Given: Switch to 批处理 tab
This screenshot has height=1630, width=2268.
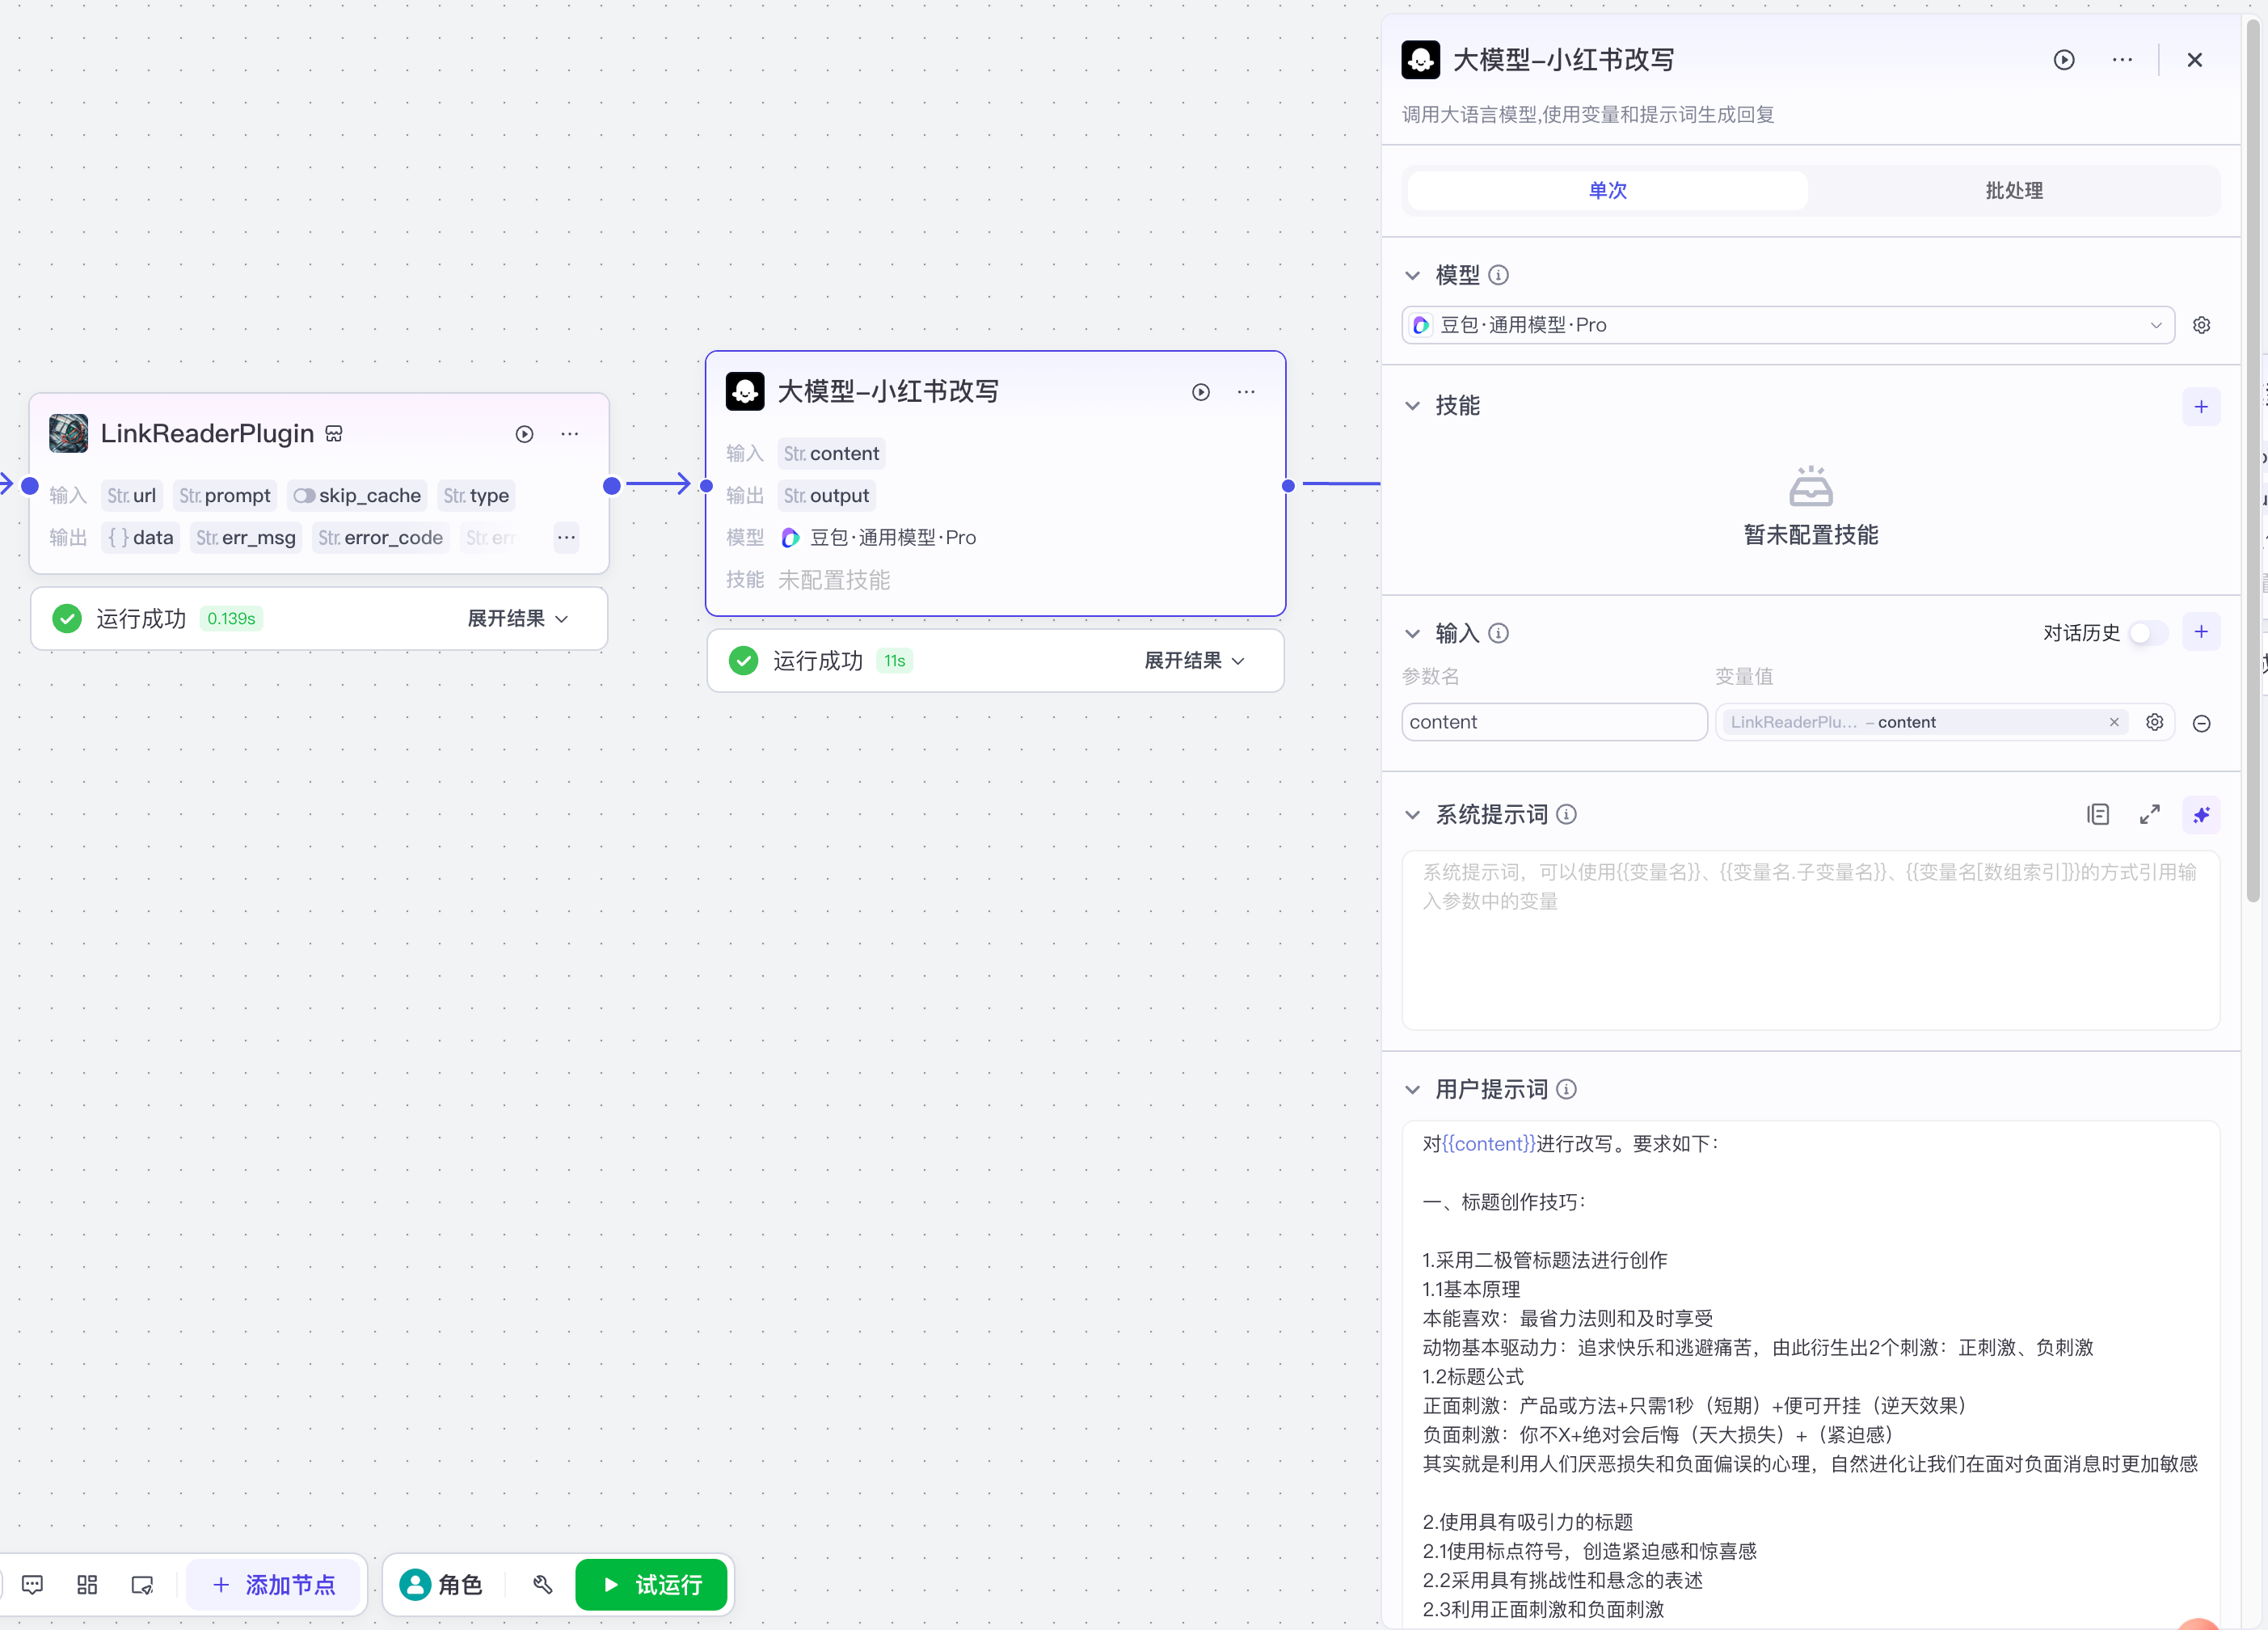Looking at the screenshot, I should coord(2013,190).
